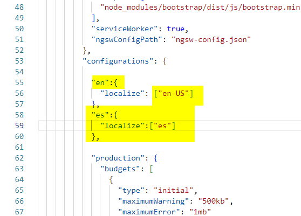
Task: Click the opening brace after "production"
Action: click(x=156, y=158)
